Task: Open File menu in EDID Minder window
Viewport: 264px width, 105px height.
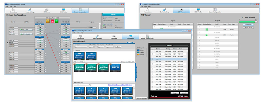Action: tap(74, 33)
